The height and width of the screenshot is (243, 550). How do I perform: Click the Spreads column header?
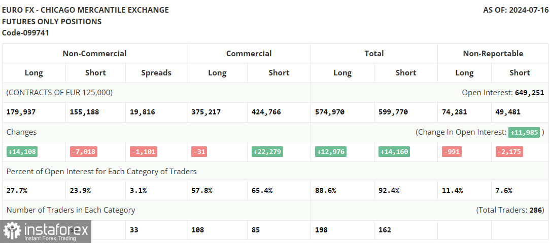[156, 73]
